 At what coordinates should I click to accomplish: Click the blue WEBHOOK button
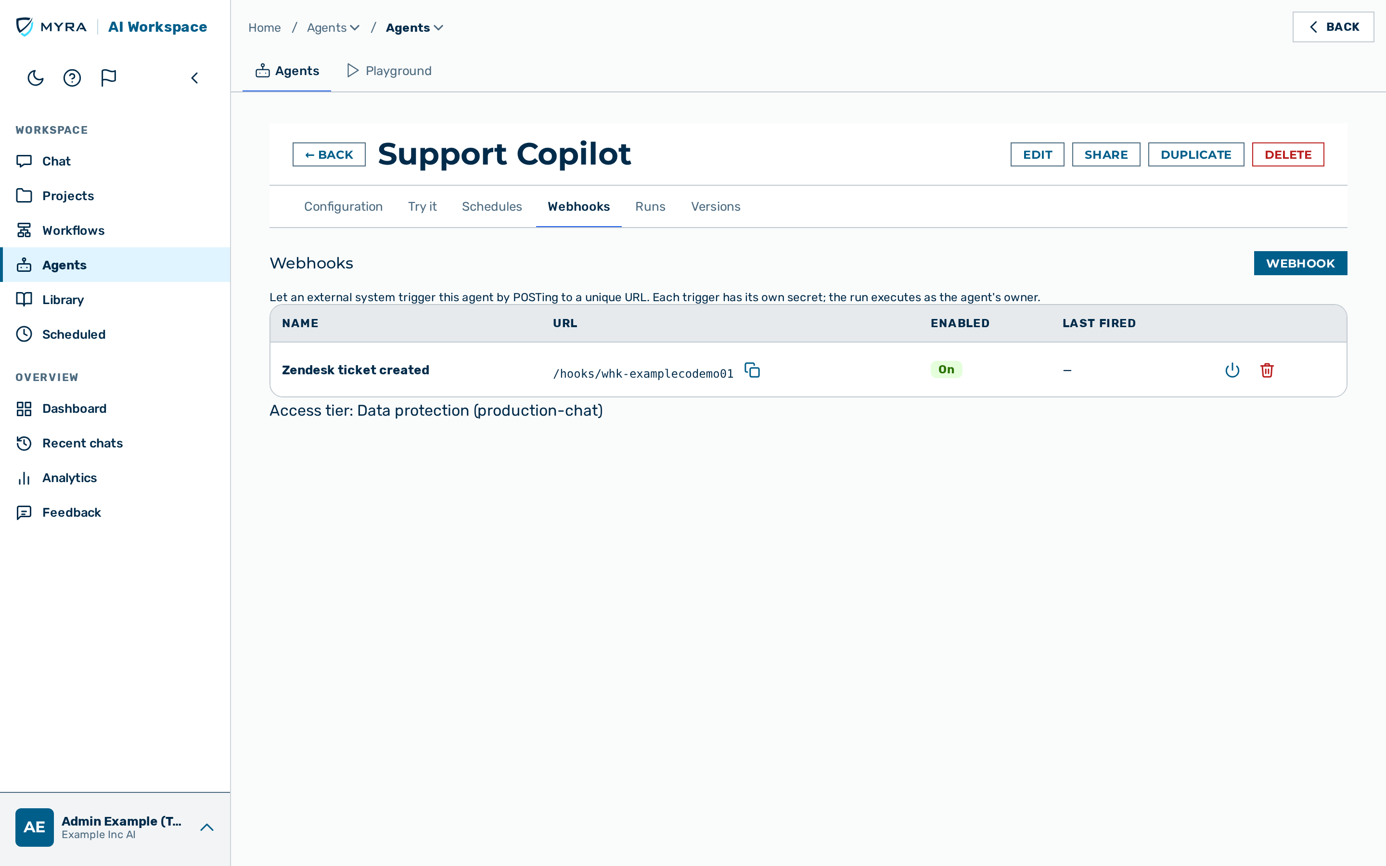(x=1300, y=264)
